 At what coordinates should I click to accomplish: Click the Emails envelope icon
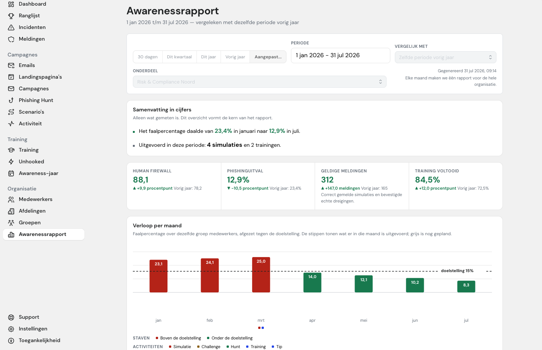(x=11, y=65)
